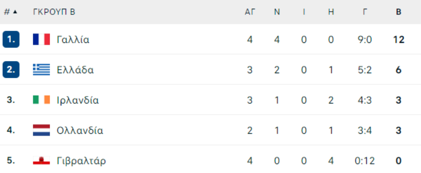Sort by Η losses column header

tap(331, 12)
